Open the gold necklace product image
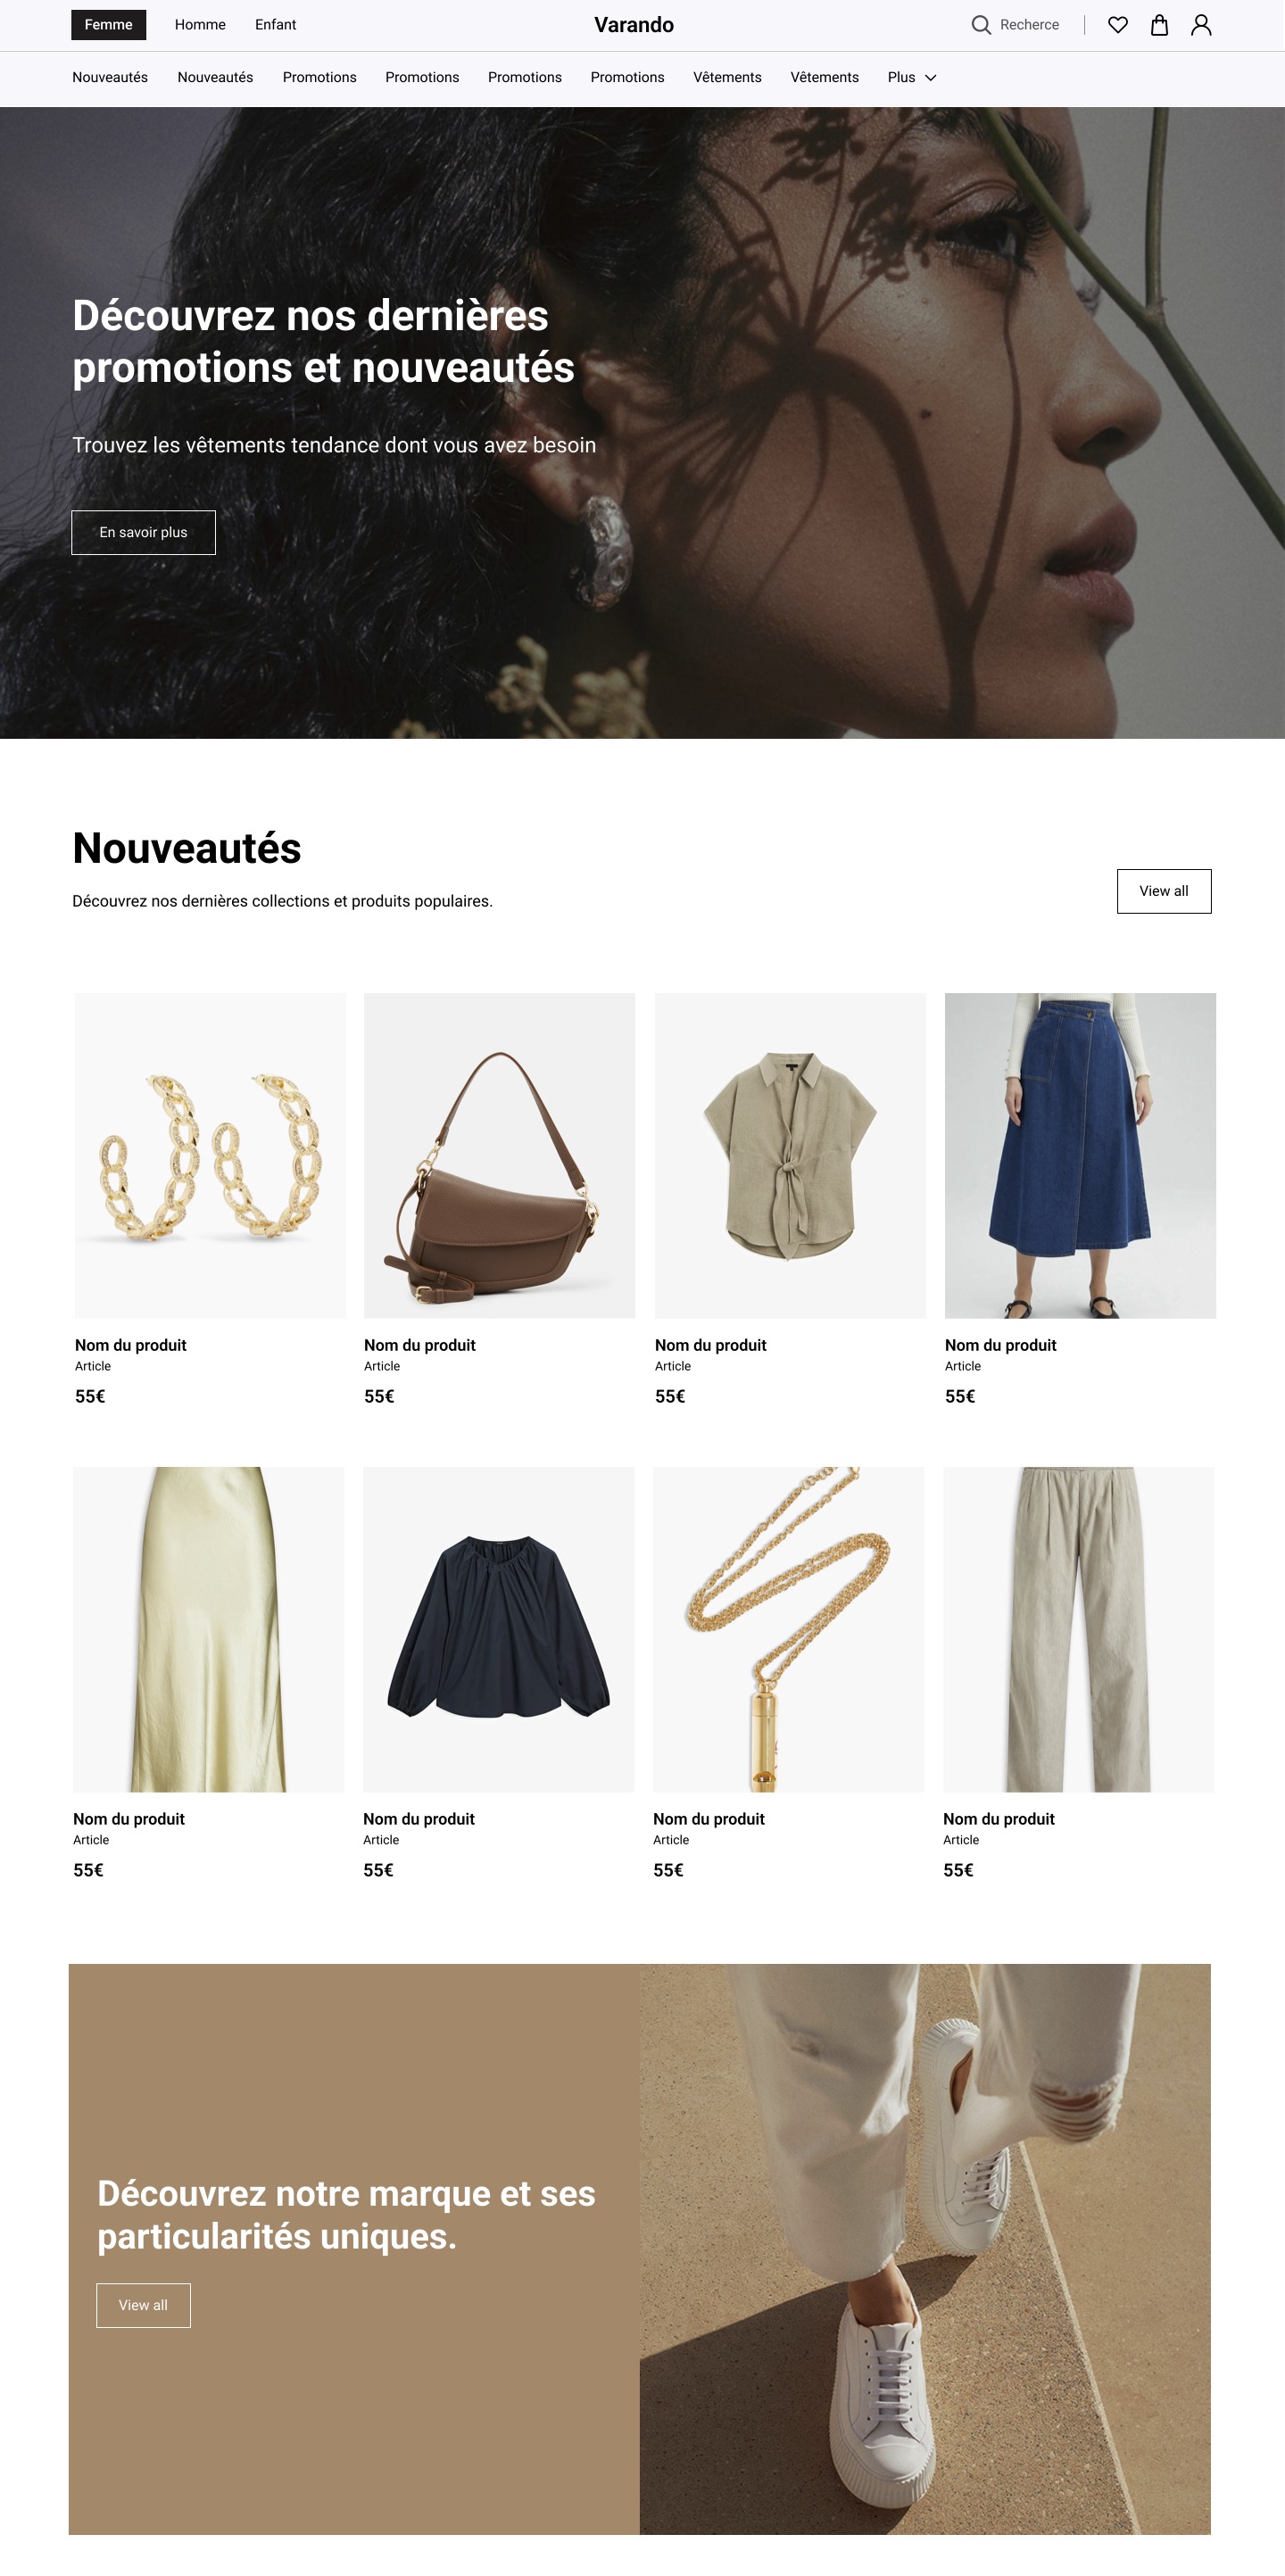 click(788, 1629)
